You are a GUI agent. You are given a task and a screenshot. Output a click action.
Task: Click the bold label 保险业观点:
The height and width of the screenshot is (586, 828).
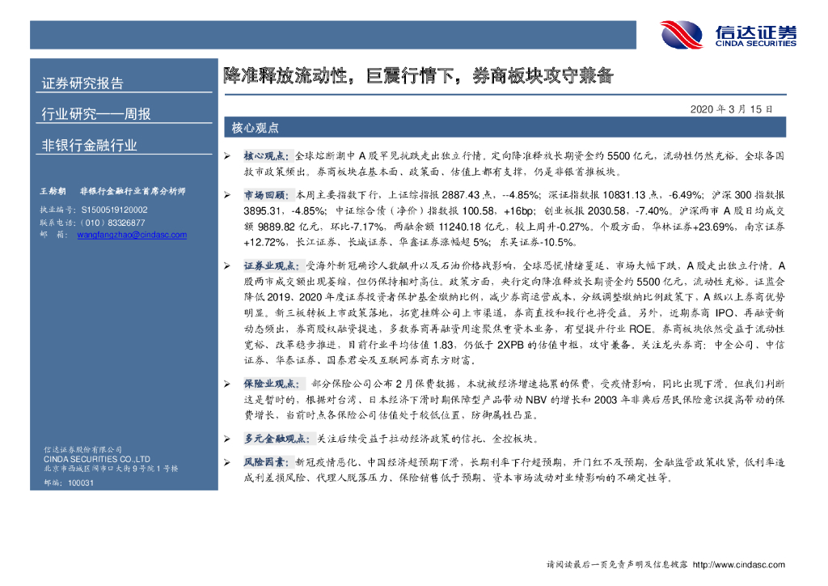click(272, 384)
